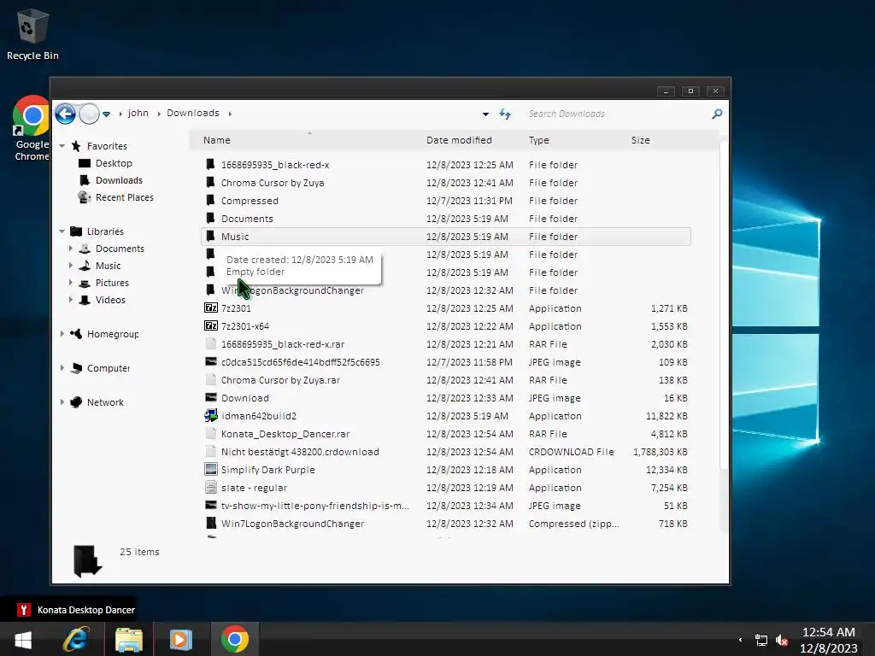Select the Pictures library icon
The image size is (875, 656).
(x=85, y=283)
